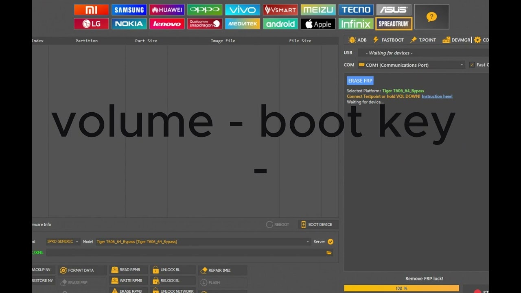Click the Server status checkmark icon
Screen dimensions: 521x293
(x=331, y=242)
